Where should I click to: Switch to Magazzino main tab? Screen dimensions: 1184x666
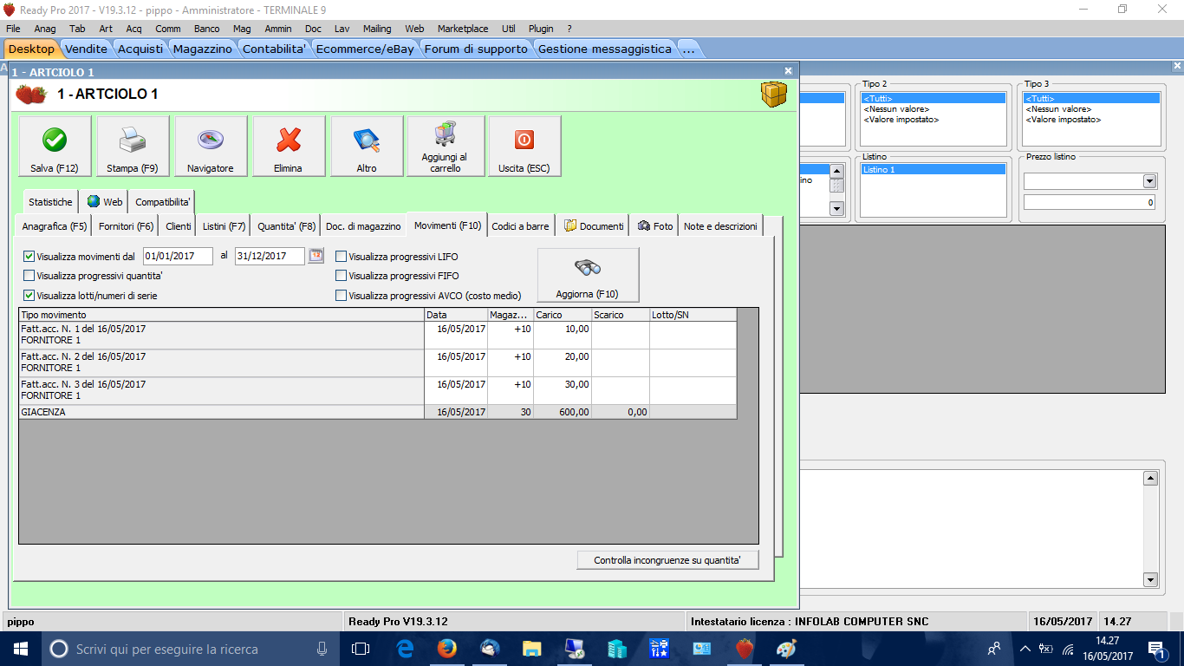pyautogui.click(x=202, y=49)
